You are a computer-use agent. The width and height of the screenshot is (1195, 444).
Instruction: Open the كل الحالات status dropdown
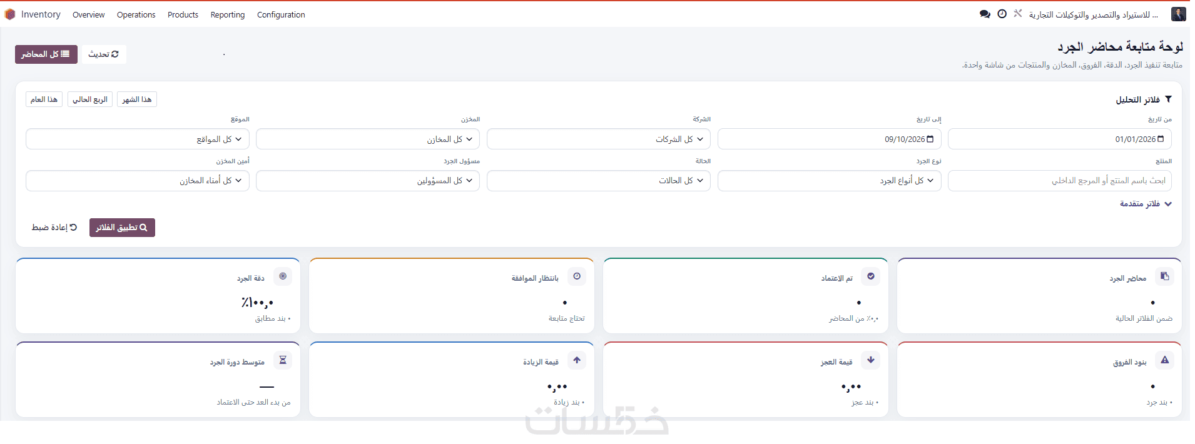click(599, 181)
